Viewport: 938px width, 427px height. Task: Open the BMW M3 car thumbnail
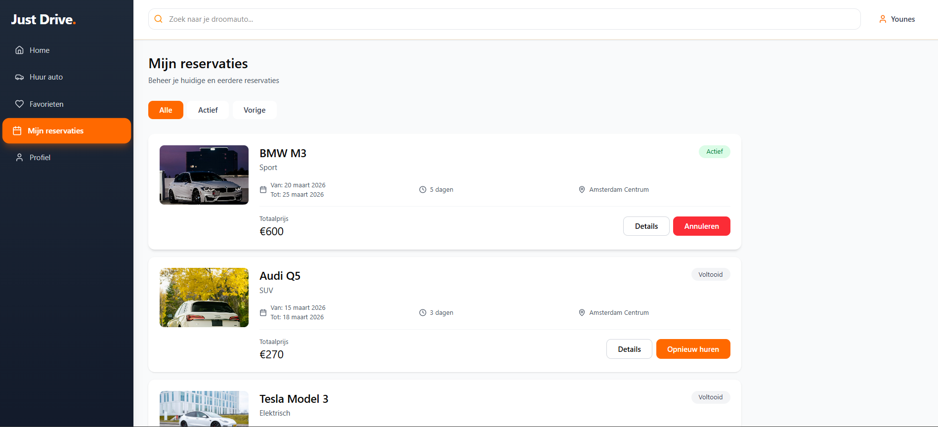click(204, 175)
